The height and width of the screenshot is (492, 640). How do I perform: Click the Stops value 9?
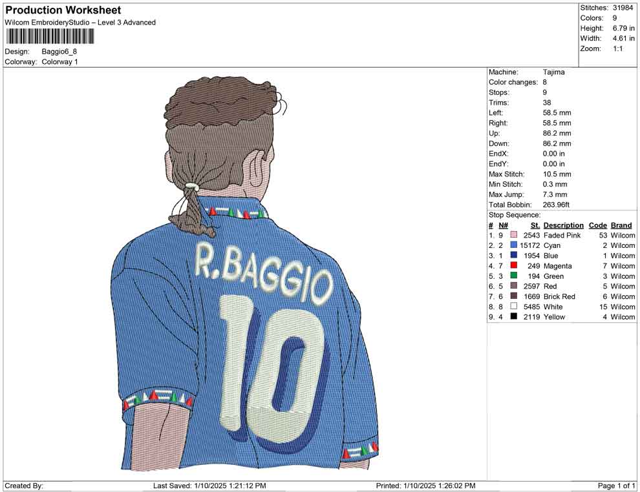point(544,92)
